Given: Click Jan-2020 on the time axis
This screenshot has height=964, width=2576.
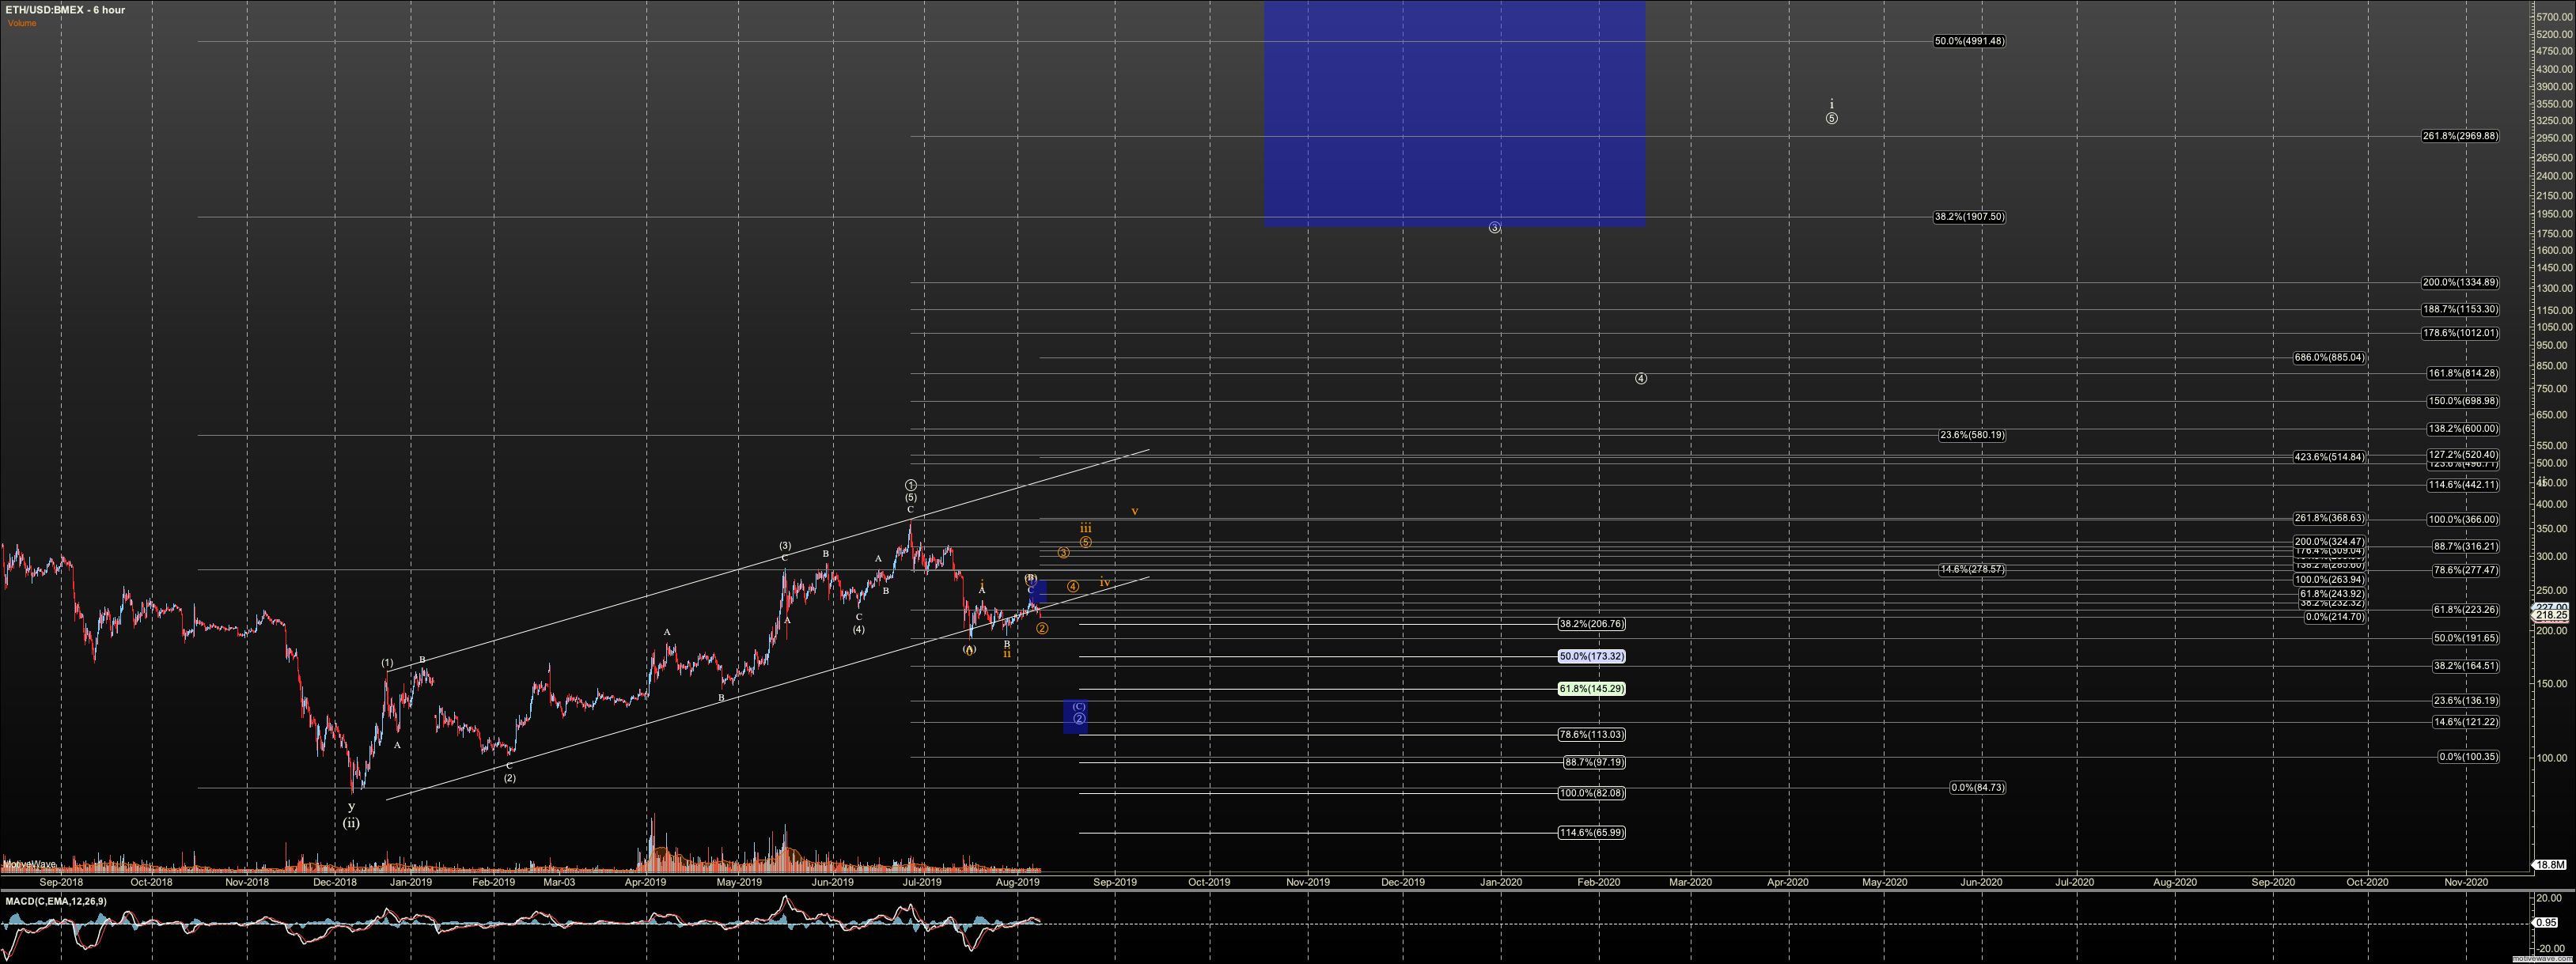Looking at the screenshot, I should tap(1500, 882).
